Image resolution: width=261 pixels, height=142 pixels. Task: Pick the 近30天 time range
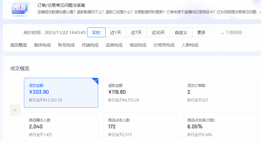pos(158,32)
